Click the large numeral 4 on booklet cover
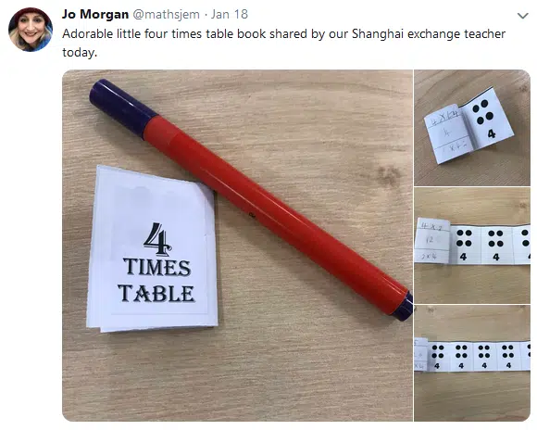This screenshot has height=430, width=537. (x=157, y=239)
